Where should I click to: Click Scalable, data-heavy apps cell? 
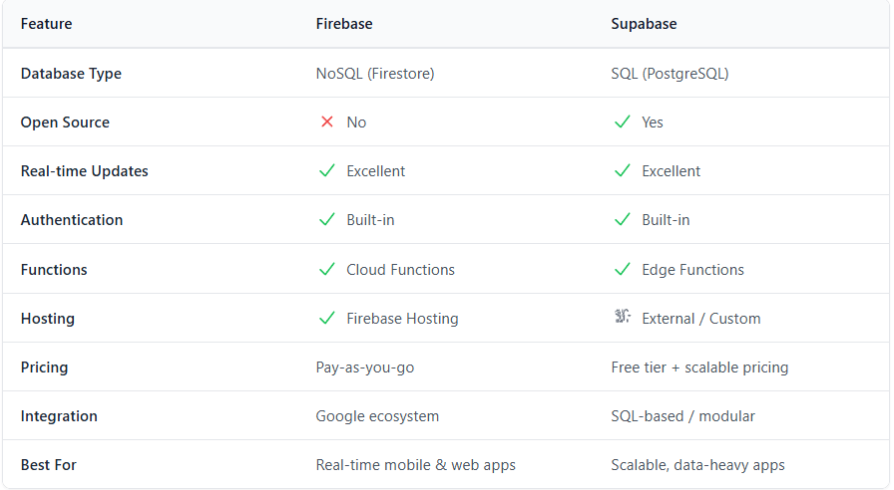(697, 465)
